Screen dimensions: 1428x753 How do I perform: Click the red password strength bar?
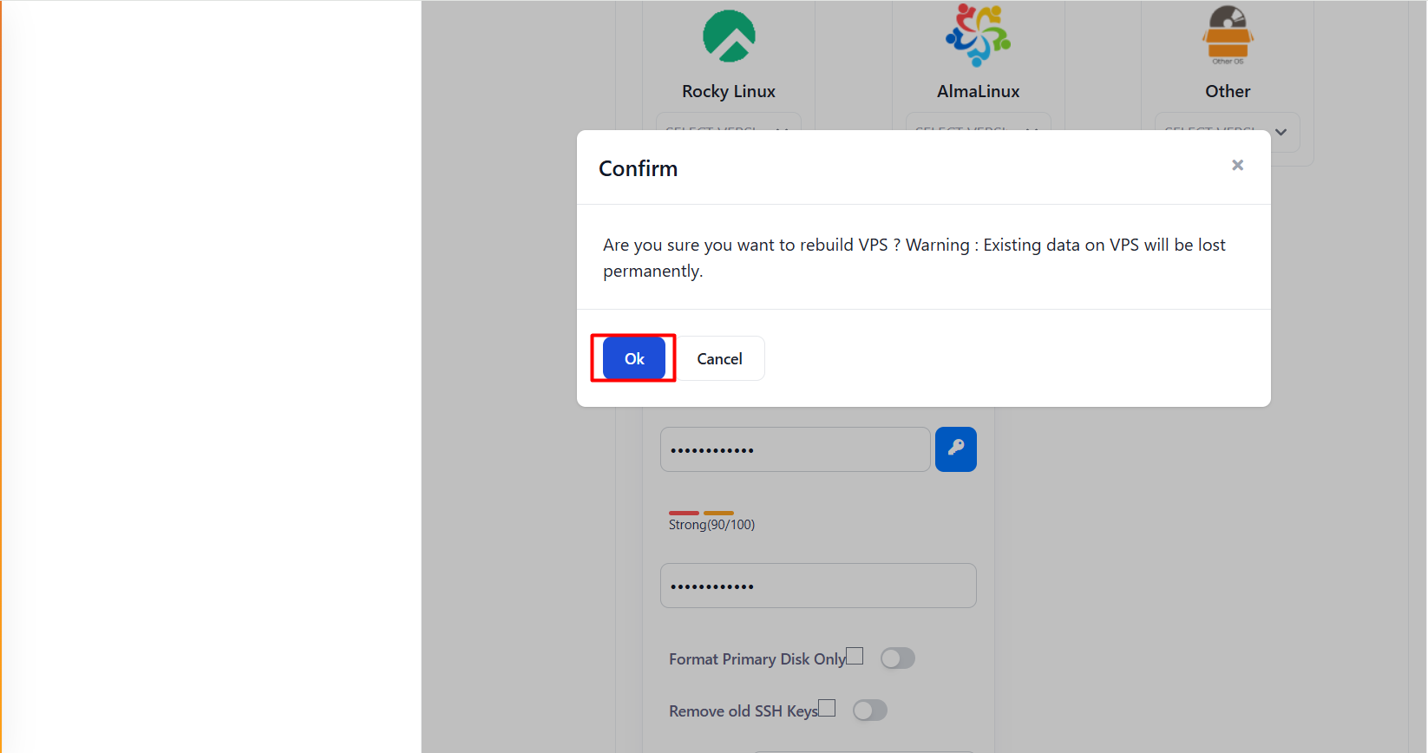684,513
